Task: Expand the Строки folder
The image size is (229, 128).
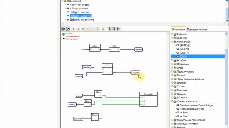Action: (172, 86)
